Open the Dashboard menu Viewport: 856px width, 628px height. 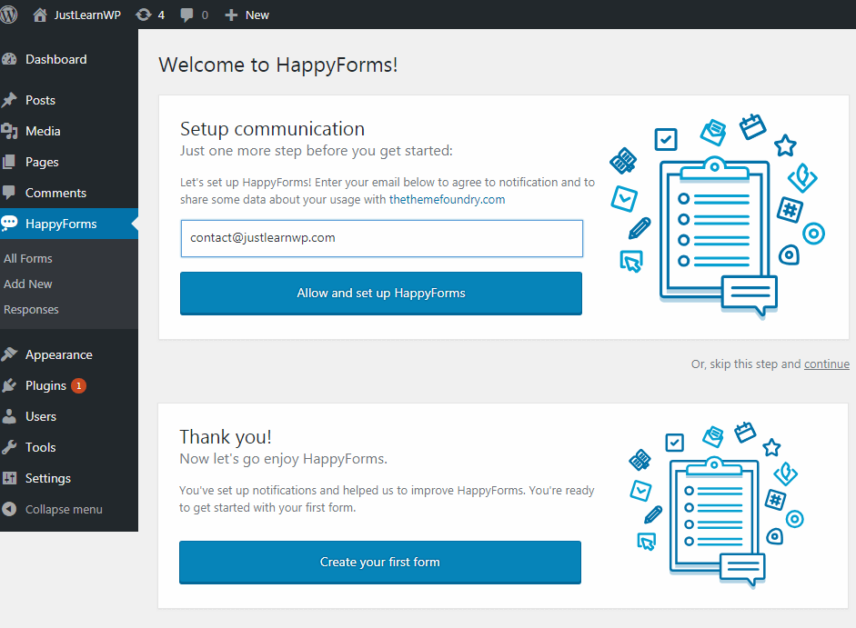69,59
